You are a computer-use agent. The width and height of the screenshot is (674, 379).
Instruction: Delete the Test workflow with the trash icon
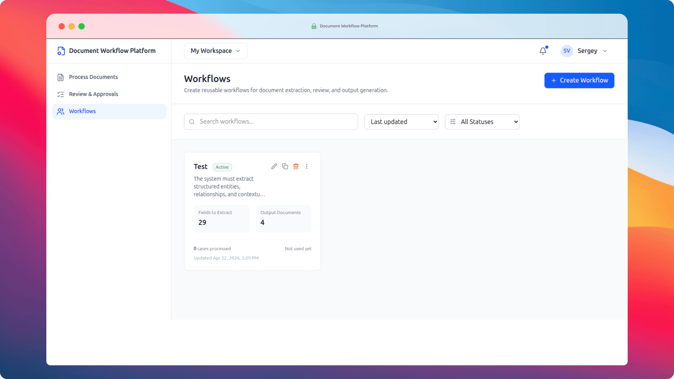296,166
